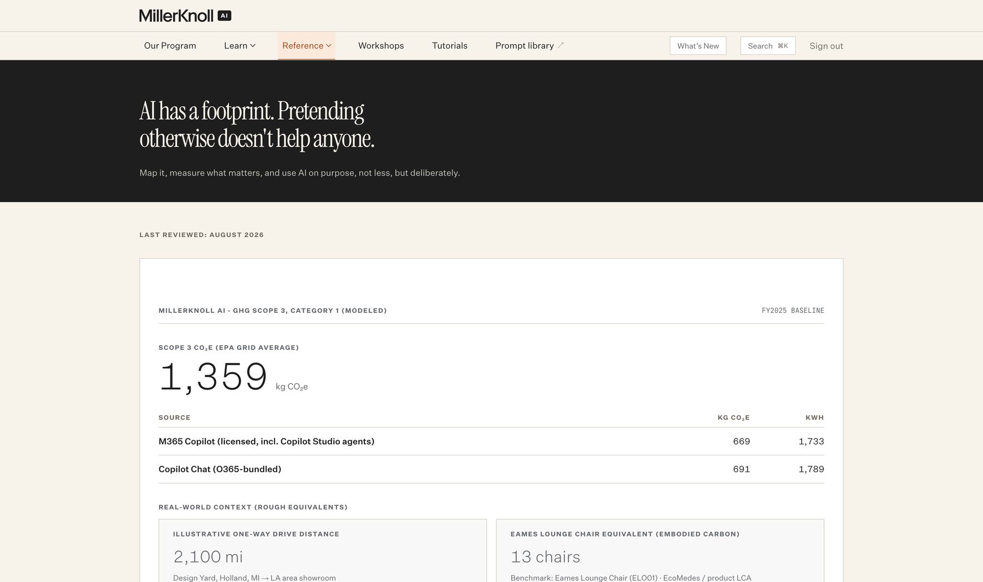Click the AI badge next to the logo

pos(224,16)
